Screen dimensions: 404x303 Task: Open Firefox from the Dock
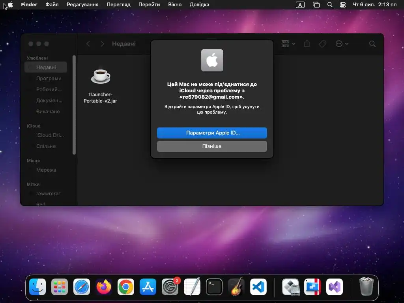coord(104,287)
